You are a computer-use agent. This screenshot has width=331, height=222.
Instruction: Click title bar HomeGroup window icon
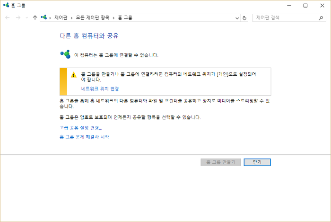pos(6,5)
